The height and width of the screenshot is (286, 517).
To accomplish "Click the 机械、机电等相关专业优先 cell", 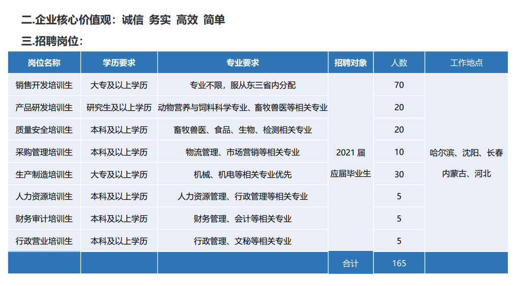I will (243, 174).
